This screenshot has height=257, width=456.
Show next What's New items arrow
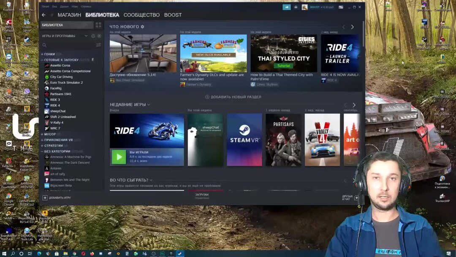click(x=352, y=27)
